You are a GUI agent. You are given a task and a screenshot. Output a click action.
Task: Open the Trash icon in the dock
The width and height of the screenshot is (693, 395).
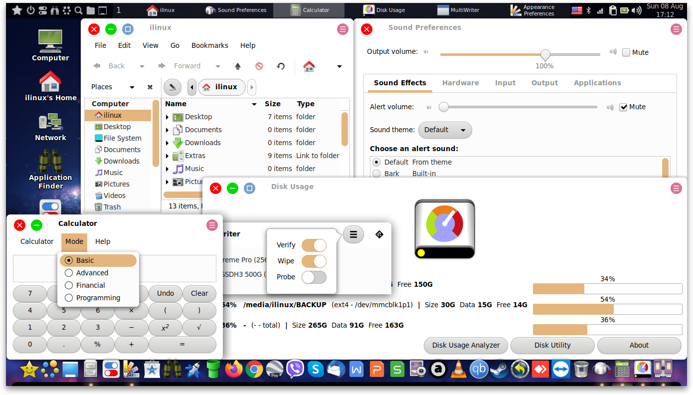click(x=581, y=370)
